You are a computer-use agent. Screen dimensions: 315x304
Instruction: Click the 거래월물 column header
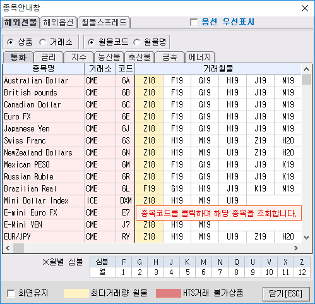(x=218, y=69)
